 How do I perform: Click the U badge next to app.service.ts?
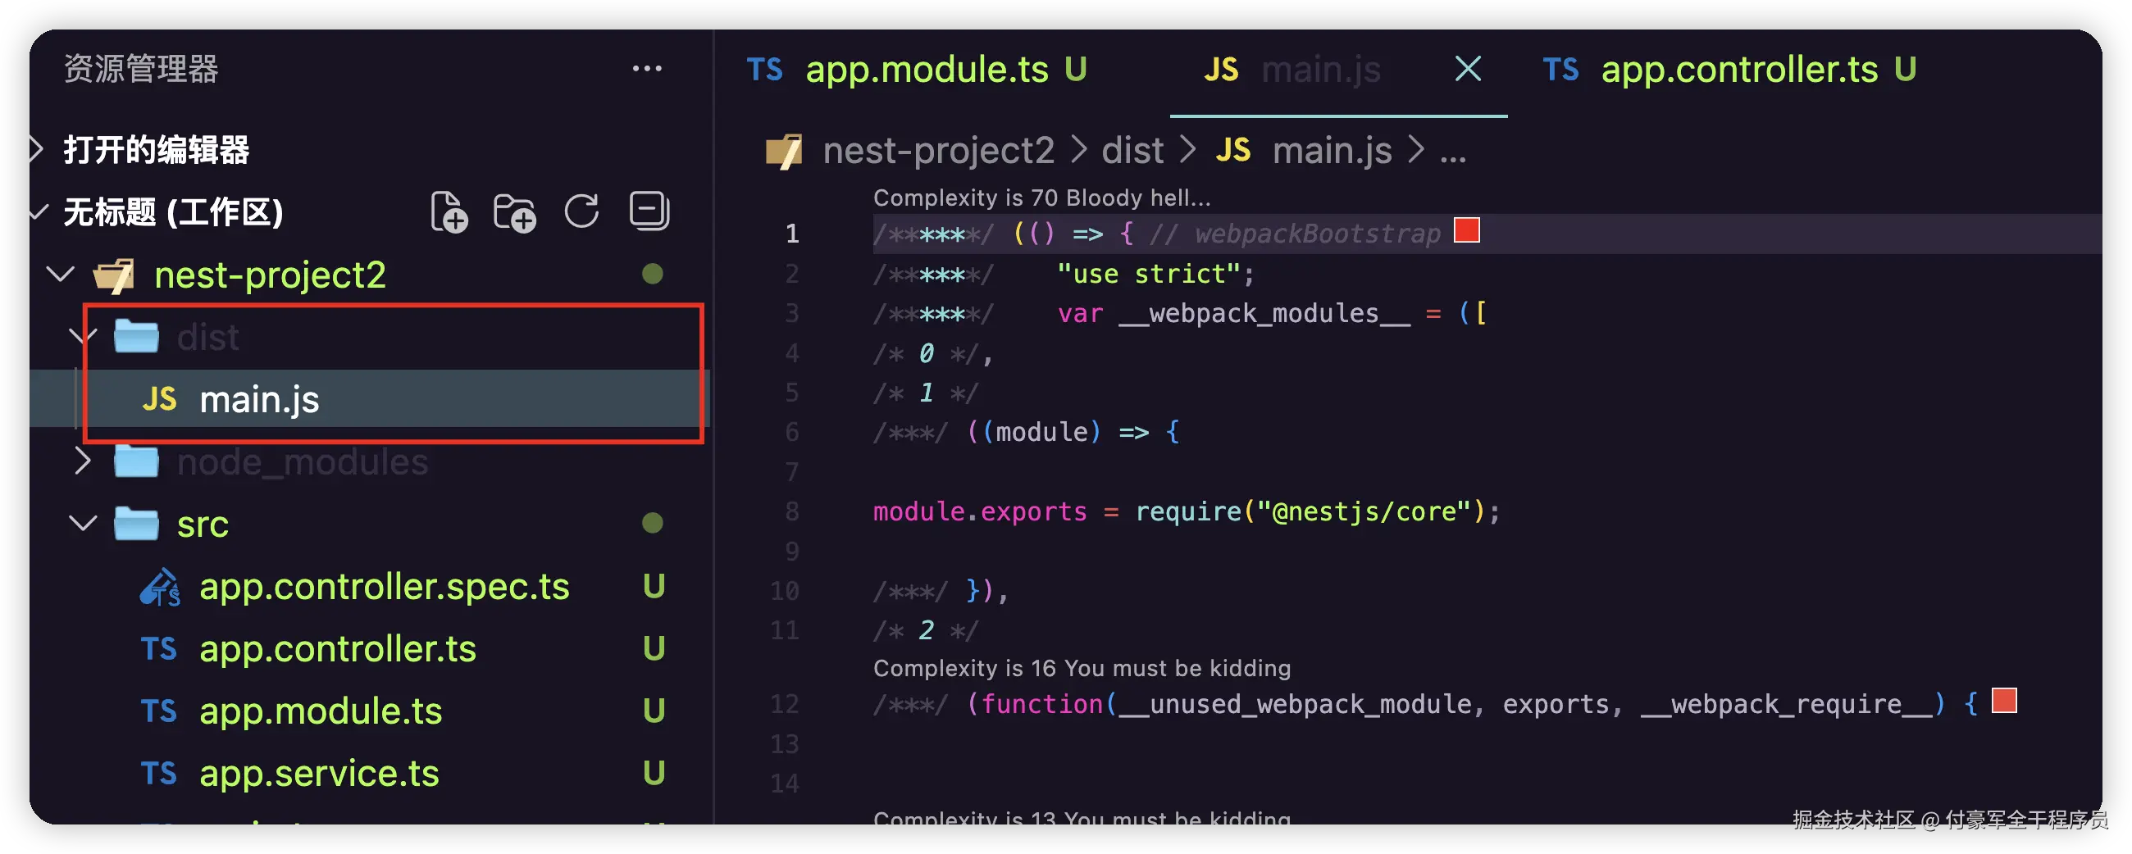[x=654, y=773]
